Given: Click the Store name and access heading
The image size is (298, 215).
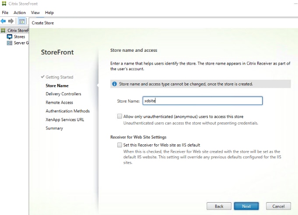Looking at the screenshot, I should (x=134, y=50).
